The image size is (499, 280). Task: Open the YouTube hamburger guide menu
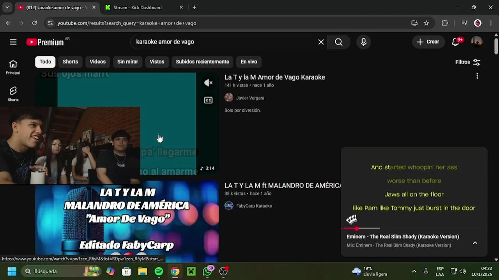[13, 42]
